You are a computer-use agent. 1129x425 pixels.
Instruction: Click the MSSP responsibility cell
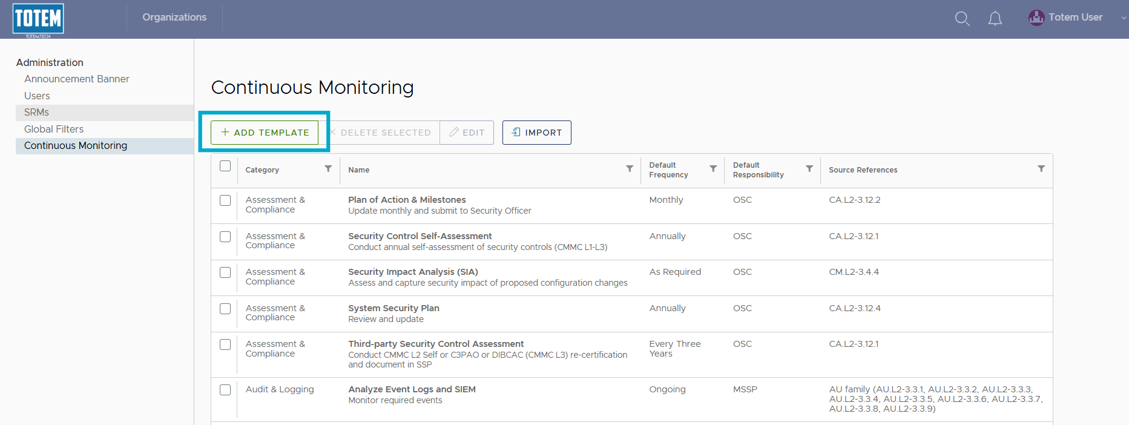(745, 389)
